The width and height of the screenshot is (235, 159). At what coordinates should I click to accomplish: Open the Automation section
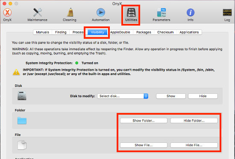(100, 14)
